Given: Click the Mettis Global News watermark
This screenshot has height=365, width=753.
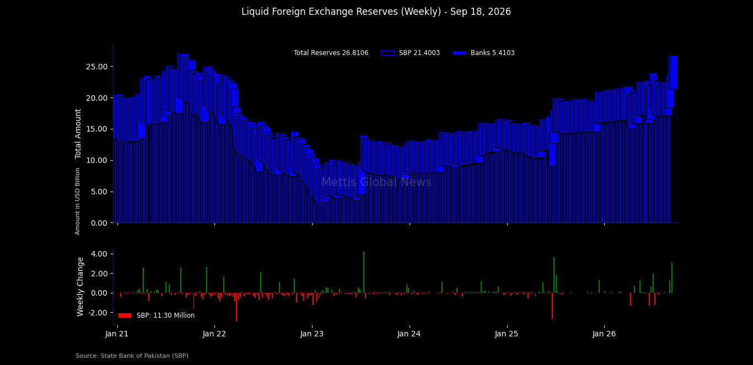Looking at the screenshot, I should pos(376,182).
